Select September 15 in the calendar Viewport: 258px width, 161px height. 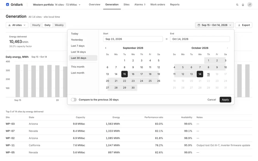pyautogui.click(x=124, y=74)
